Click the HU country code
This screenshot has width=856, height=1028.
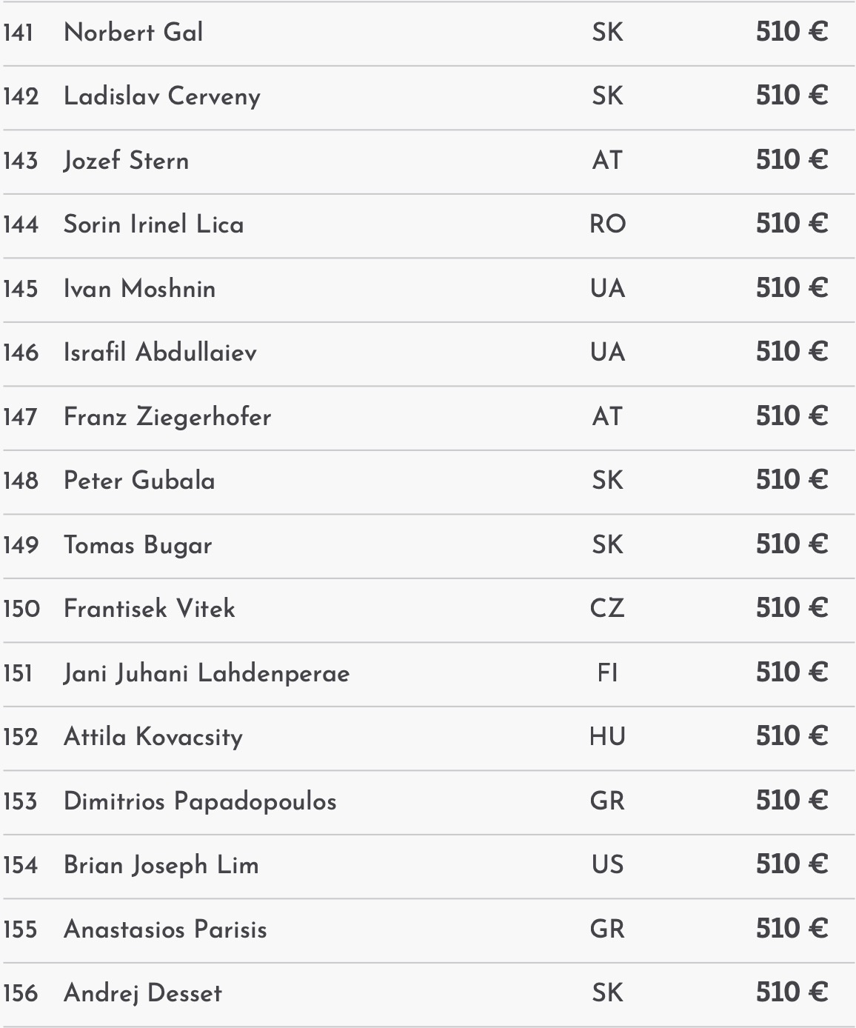(607, 737)
